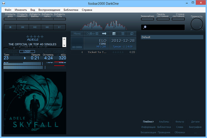Rate the track with the stars above ADELE
The height and width of the screenshot is (138, 207).
pyautogui.click(x=35, y=37)
